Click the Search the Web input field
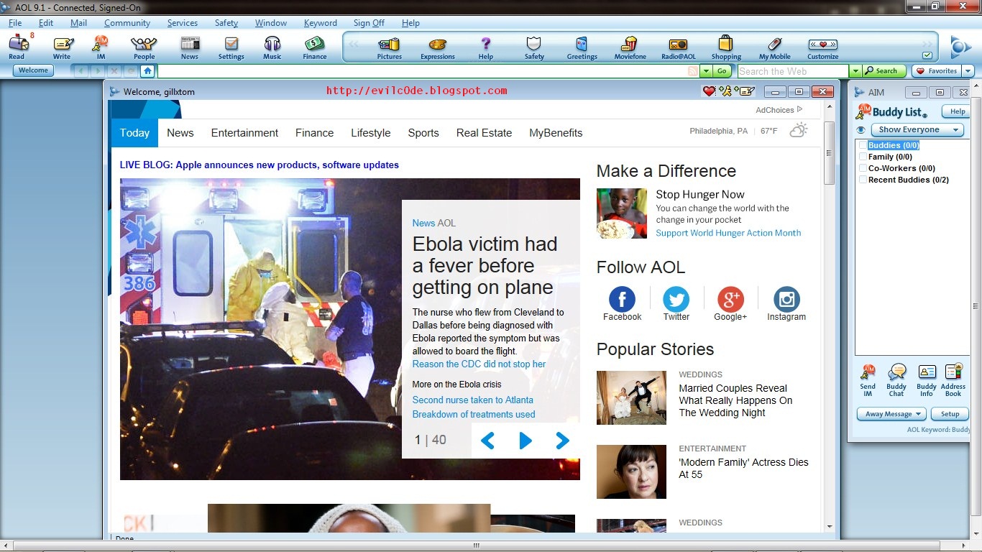This screenshot has width=982, height=552. click(793, 71)
